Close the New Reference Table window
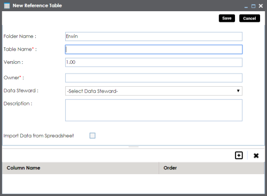Image resolution: width=267 pixels, height=196 pixels. (261, 6)
